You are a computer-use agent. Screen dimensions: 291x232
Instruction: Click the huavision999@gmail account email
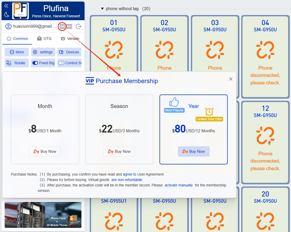[x=35, y=26]
